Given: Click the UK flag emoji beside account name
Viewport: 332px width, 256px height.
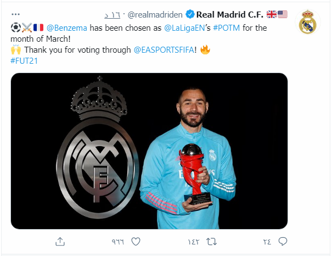Looking at the screenshot, I should [x=271, y=14].
